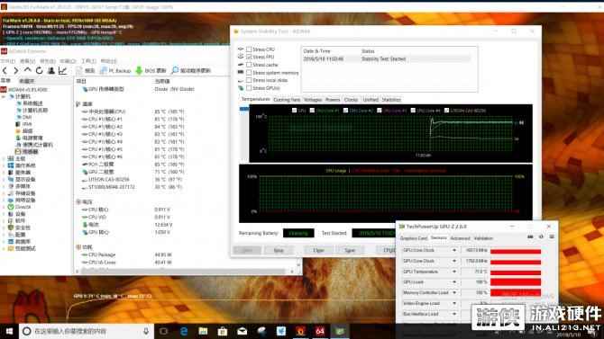Screen dimensions: 604x339
Task: Open the GPU Temperature sensor dropdown
Action: pyautogui.click(x=454, y=272)
